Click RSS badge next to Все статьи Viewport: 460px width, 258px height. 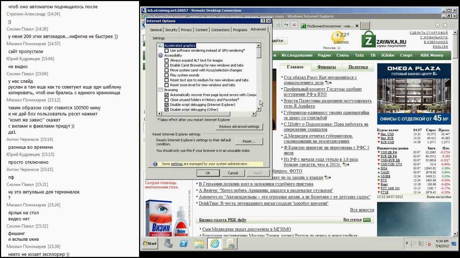pos(367,220)
